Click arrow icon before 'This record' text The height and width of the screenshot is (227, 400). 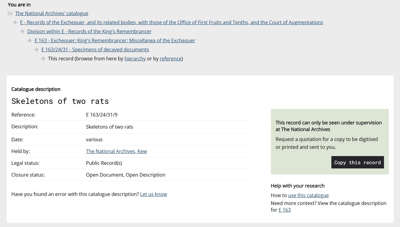pyautogui.click(x=43, y=59)
